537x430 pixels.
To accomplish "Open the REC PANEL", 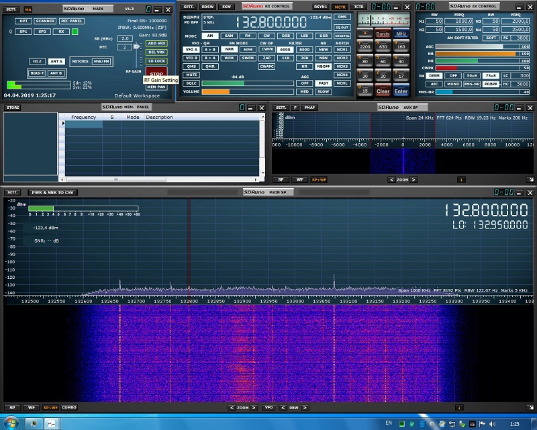I will [x=71, y=21].
